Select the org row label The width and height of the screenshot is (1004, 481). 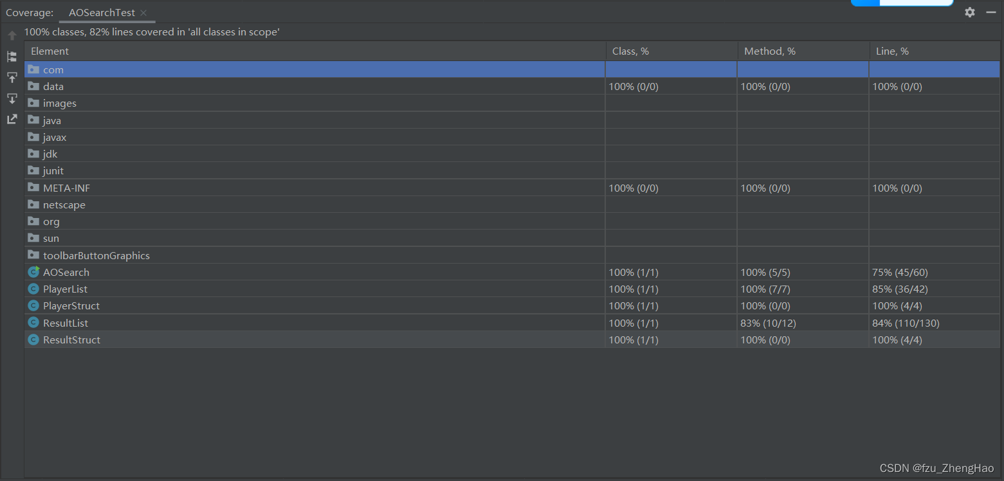[x=51, y=221]
